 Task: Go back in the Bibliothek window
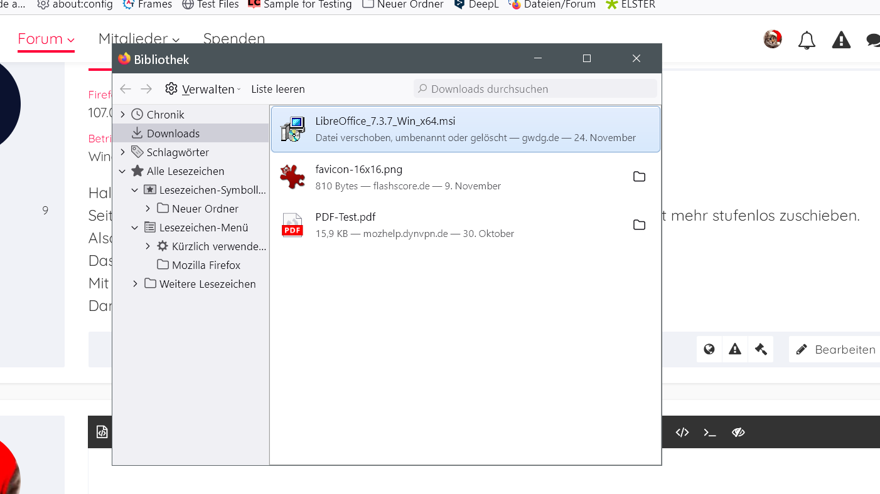click(x=126, y=89)
